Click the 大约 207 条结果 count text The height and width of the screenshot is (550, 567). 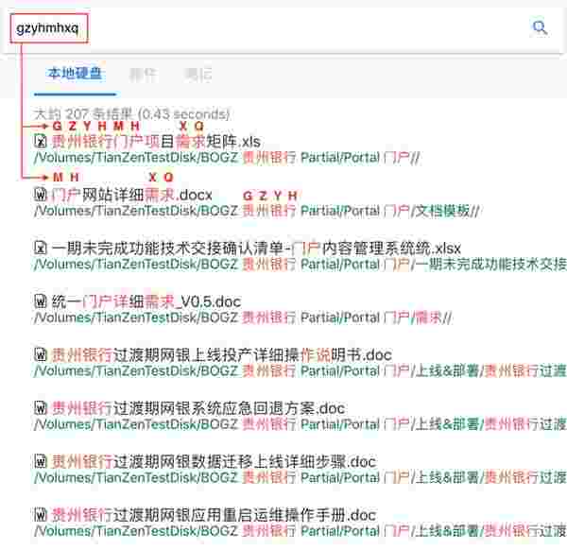click(x=131, y=114)
